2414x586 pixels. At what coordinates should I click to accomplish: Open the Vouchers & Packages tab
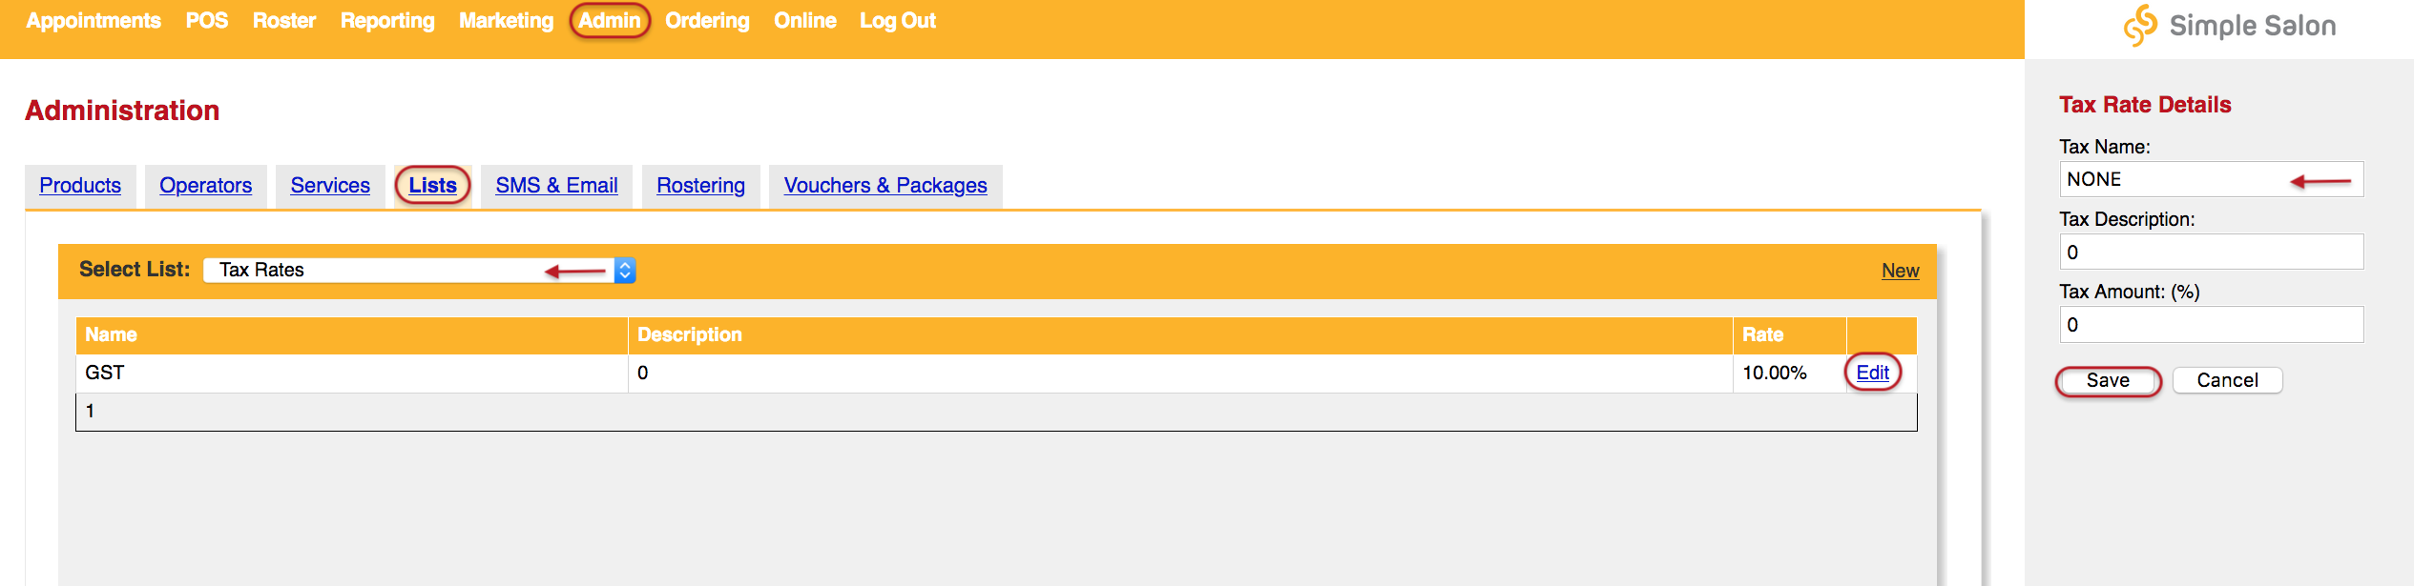coord(885,186)
